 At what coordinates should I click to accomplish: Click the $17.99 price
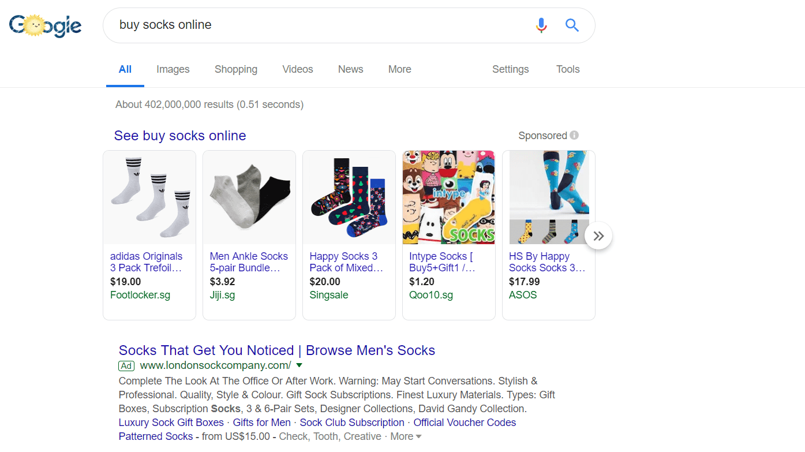click(x=525, y=282)
